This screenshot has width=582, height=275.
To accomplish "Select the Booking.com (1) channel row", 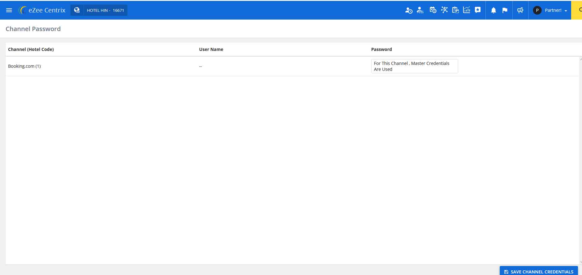I will click(292, 66).
